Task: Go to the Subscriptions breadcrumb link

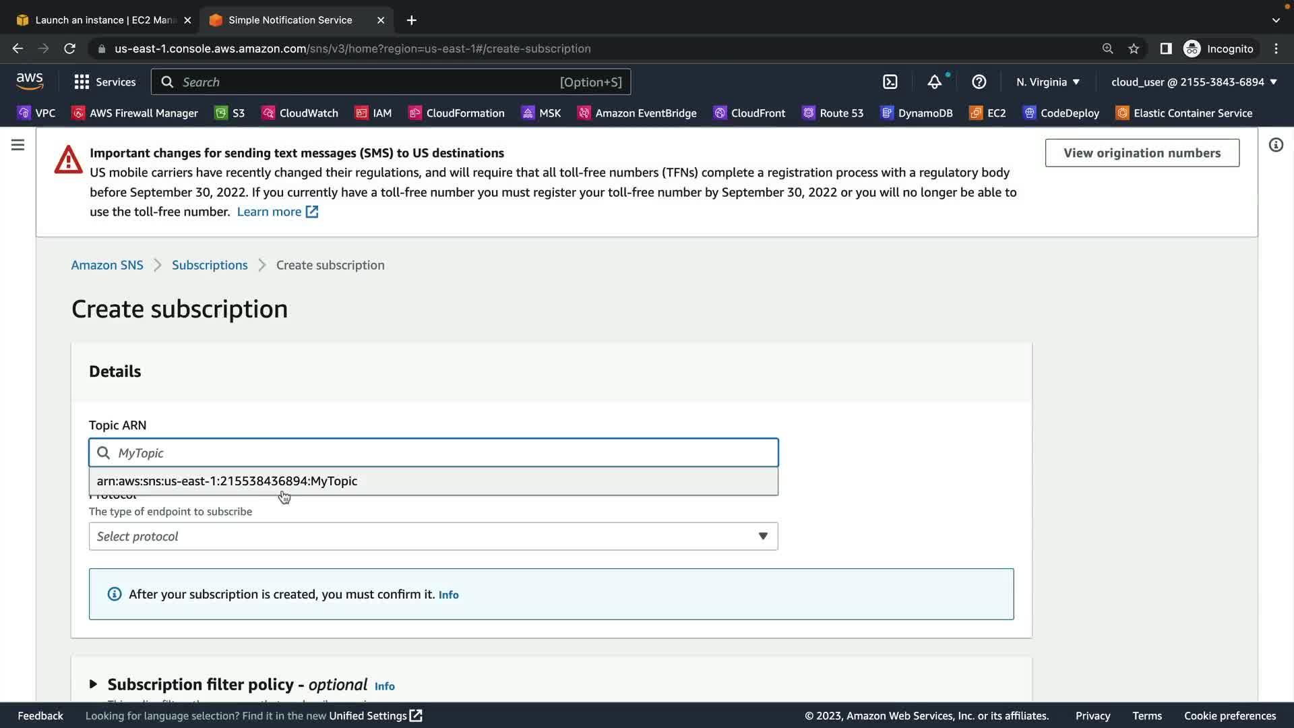Action: [x=210, y=265]
